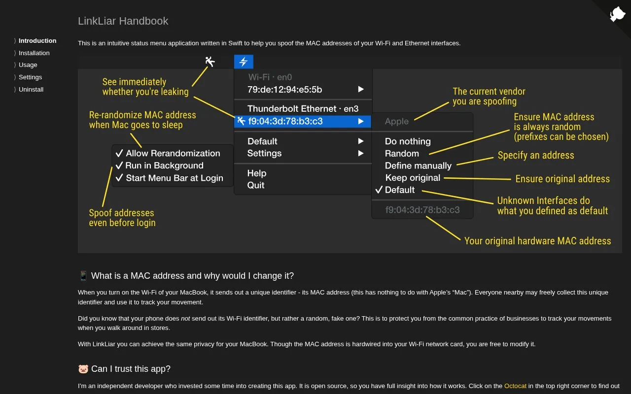Select Settings in the sidebar navigation
Viewport: 631px width, 394px height.
(30, 77)
